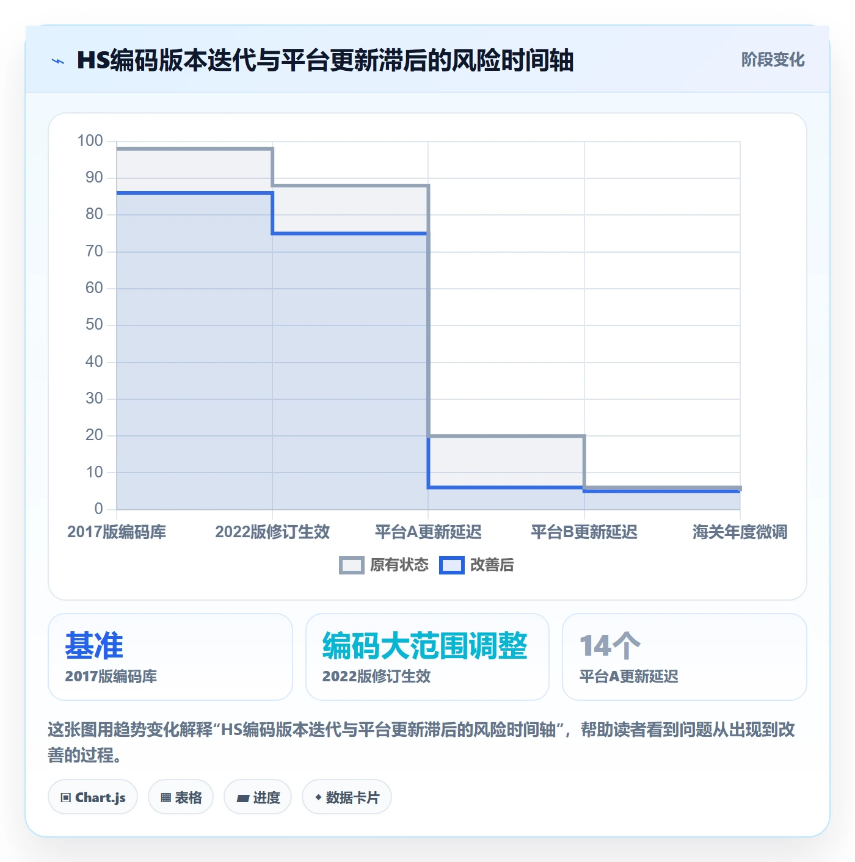Click the 0 y-axis value
Image resolution: width=855 pixels, height=862 pixels.
click(x=98, y=509)
